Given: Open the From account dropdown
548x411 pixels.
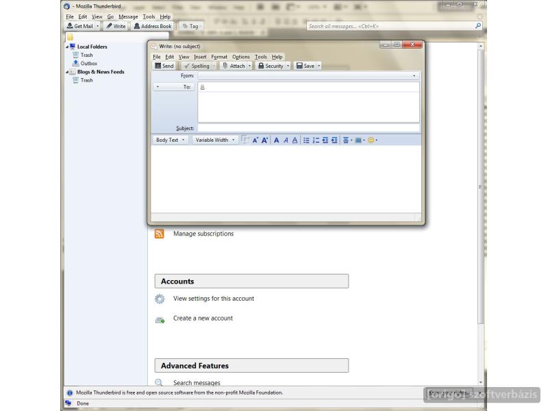Looking at the screenshot, I should coord(308,75).
